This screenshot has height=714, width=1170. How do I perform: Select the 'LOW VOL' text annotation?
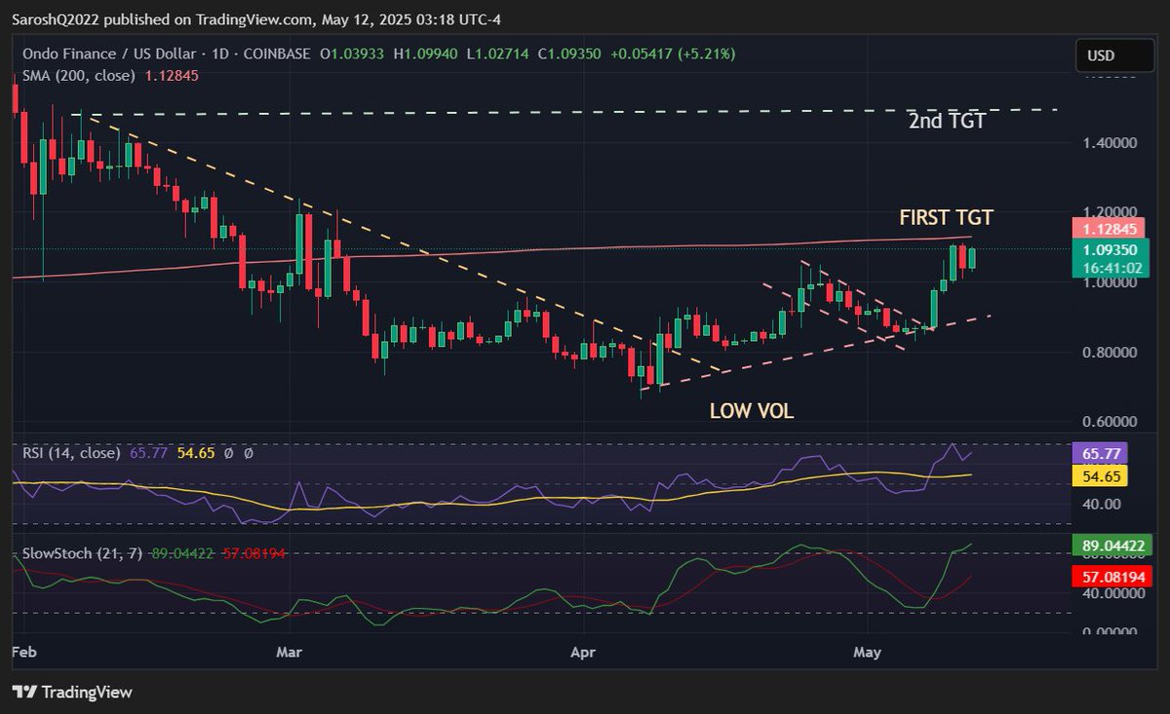coord(751,411)
